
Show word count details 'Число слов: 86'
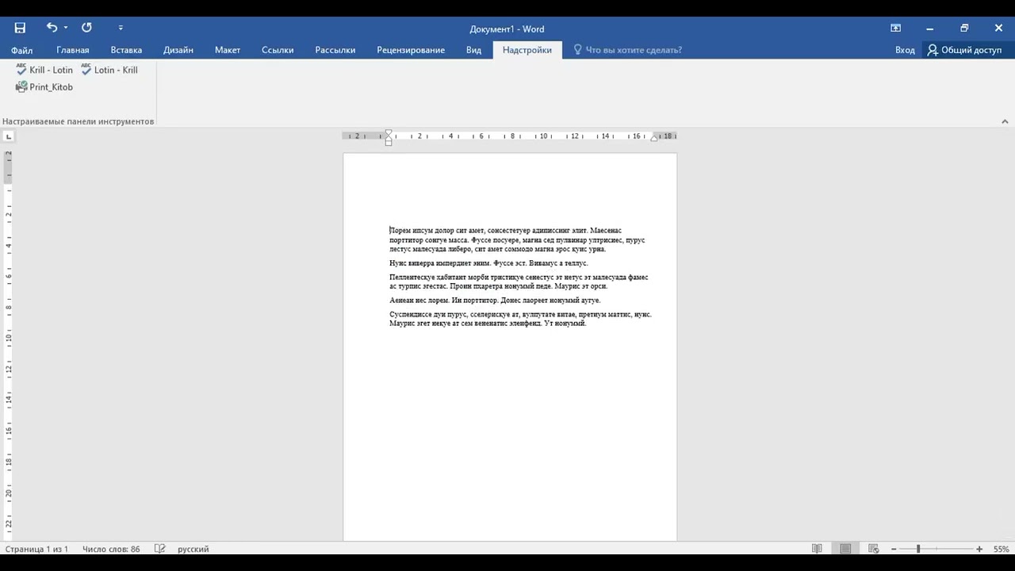pyautogui.click(x=111, y=549)
